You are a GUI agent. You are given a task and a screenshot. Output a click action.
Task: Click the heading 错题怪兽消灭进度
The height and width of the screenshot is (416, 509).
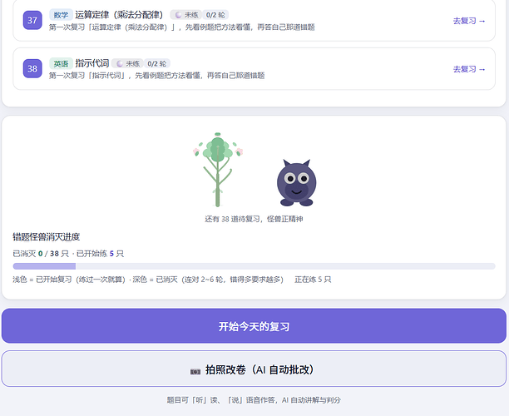pyautogui.click(x=46, y=237)
